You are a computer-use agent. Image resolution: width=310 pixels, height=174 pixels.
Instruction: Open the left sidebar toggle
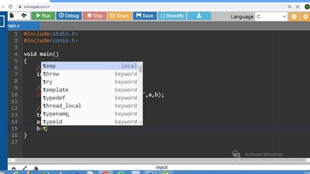pyautogui.click(x=2, y=21)
